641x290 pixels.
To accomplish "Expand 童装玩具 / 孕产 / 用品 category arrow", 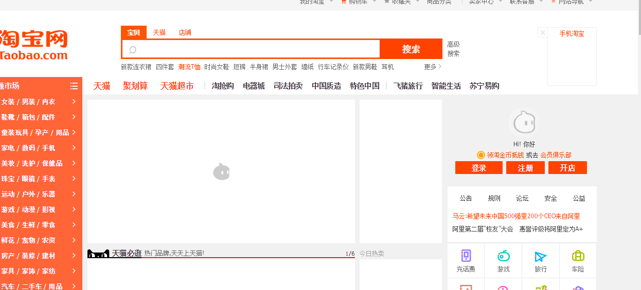I will (74, 132).
